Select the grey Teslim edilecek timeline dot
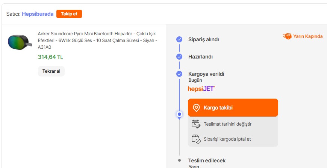This screenshot has width=327, height=168. [x=179, y=160]
